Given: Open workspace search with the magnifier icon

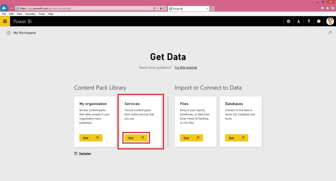Looking at the screenshot, I should coord(330,33).
